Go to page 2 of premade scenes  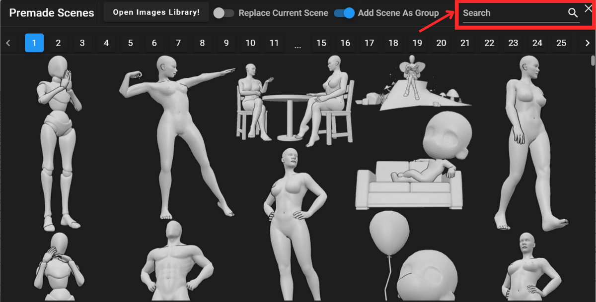(58, 43)
